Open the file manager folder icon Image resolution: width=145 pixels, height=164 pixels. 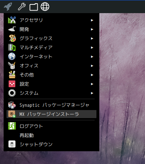click(x=34, y=7)
